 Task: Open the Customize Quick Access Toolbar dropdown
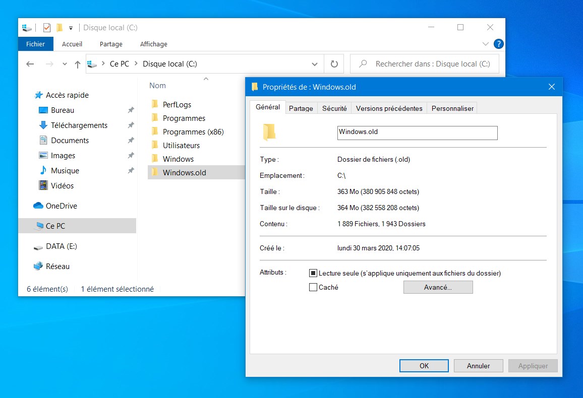click(x=71, y=28)
